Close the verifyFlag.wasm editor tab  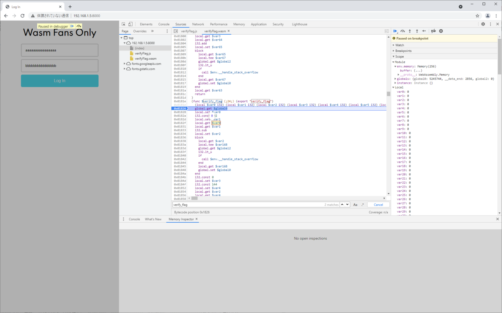pos(229,31)
